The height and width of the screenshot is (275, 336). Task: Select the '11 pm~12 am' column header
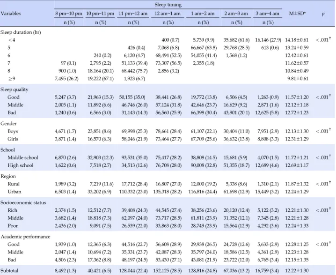click(133, 14)
